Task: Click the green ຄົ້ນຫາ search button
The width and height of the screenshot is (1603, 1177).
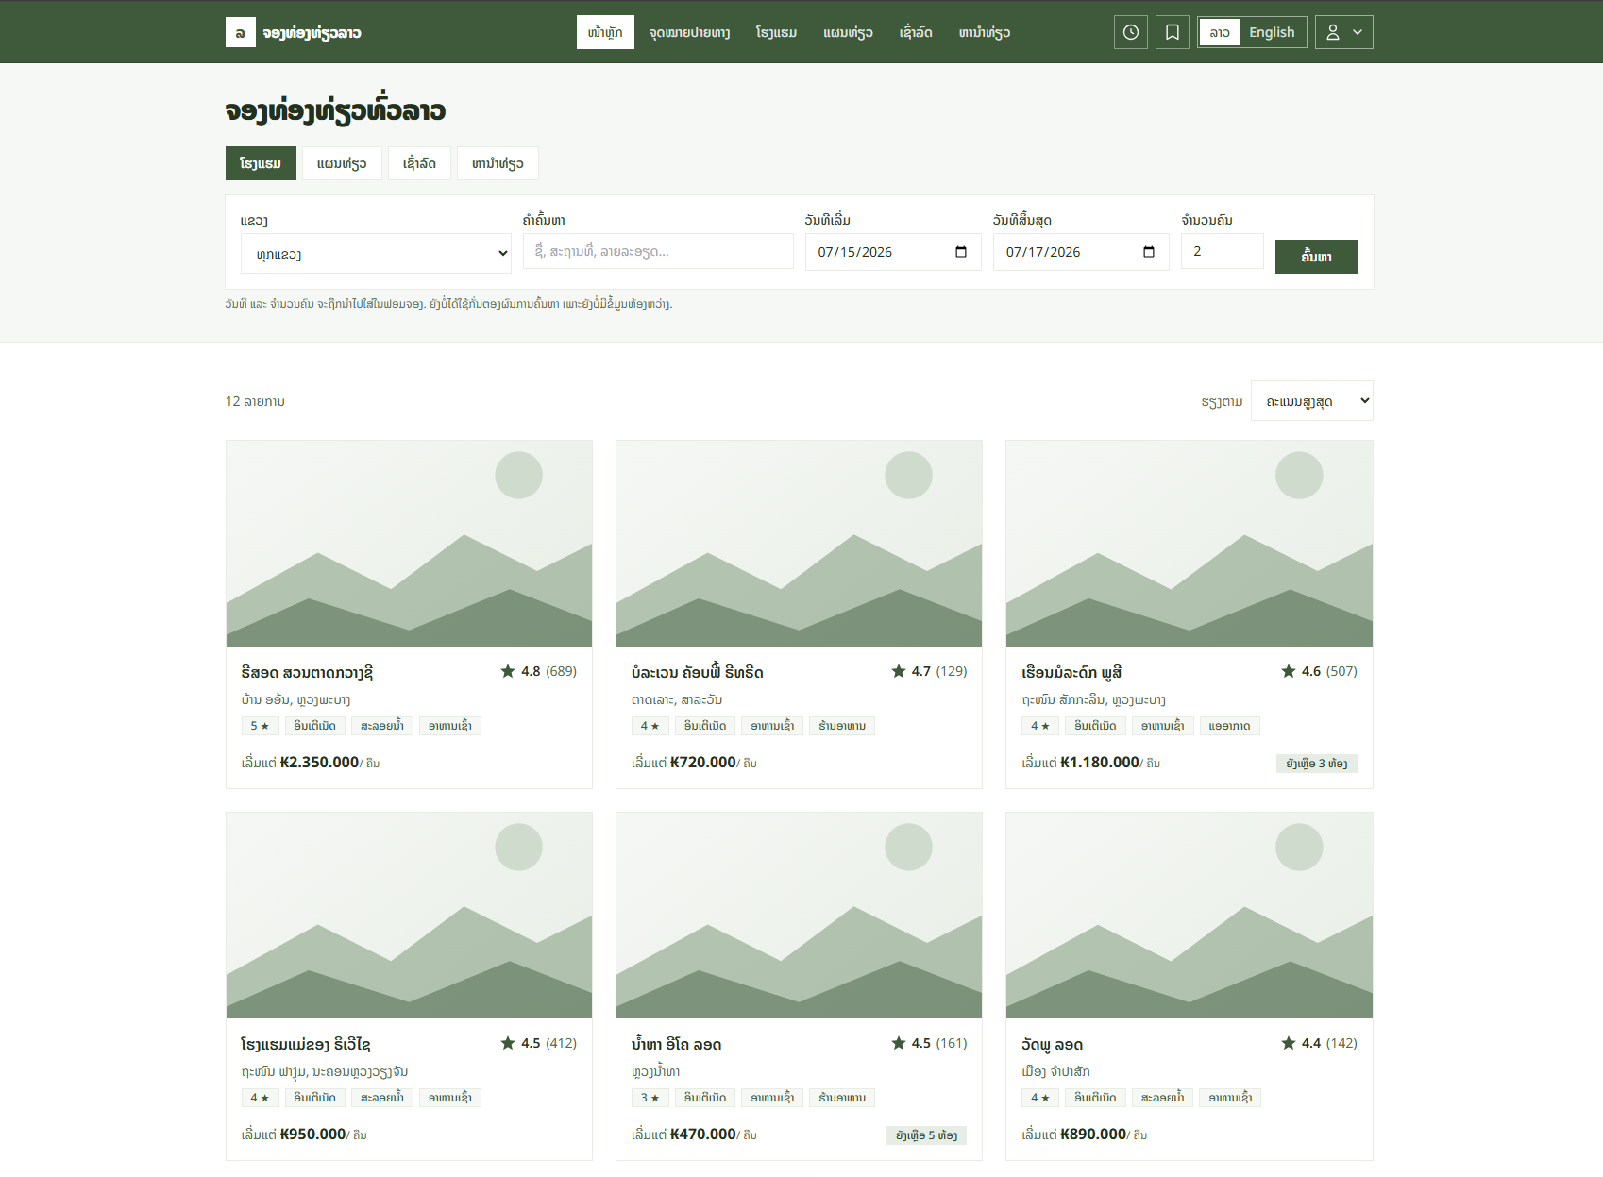Action: [x=1316, y=257]
